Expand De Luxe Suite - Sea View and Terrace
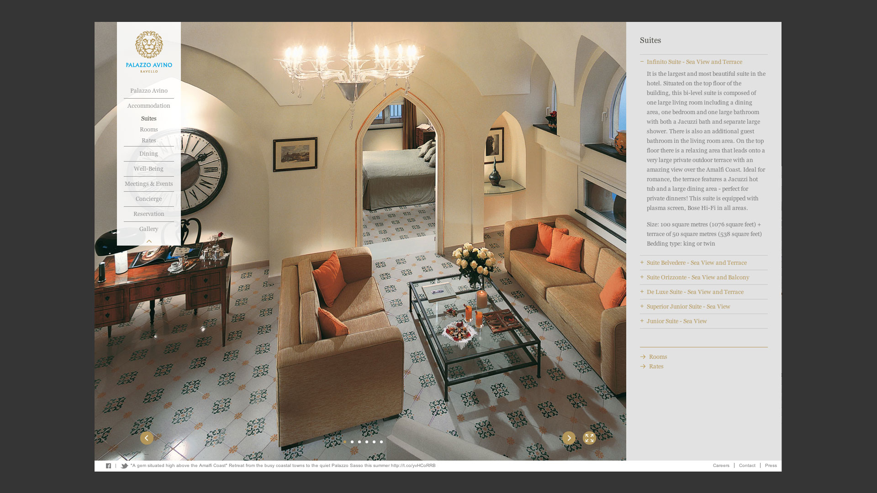Screen dimensions: 877x493 pyautogui.click(x=695, y=292)
